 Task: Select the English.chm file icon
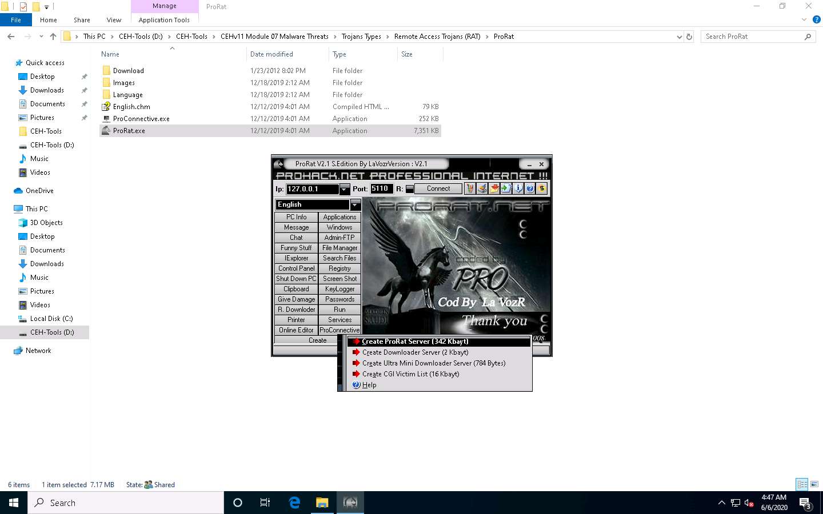(x=106, y=106)
